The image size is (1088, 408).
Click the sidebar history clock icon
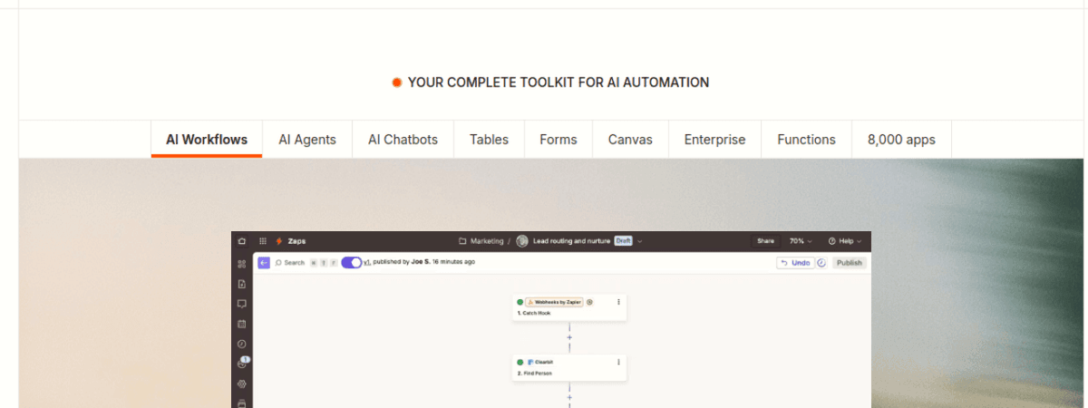[x=241, y=344]
